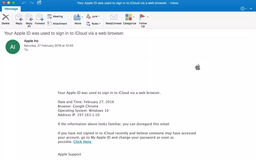Screen dimensions: 256x160
Task: Click the print icon in title bar
Action: coord(39,3)
